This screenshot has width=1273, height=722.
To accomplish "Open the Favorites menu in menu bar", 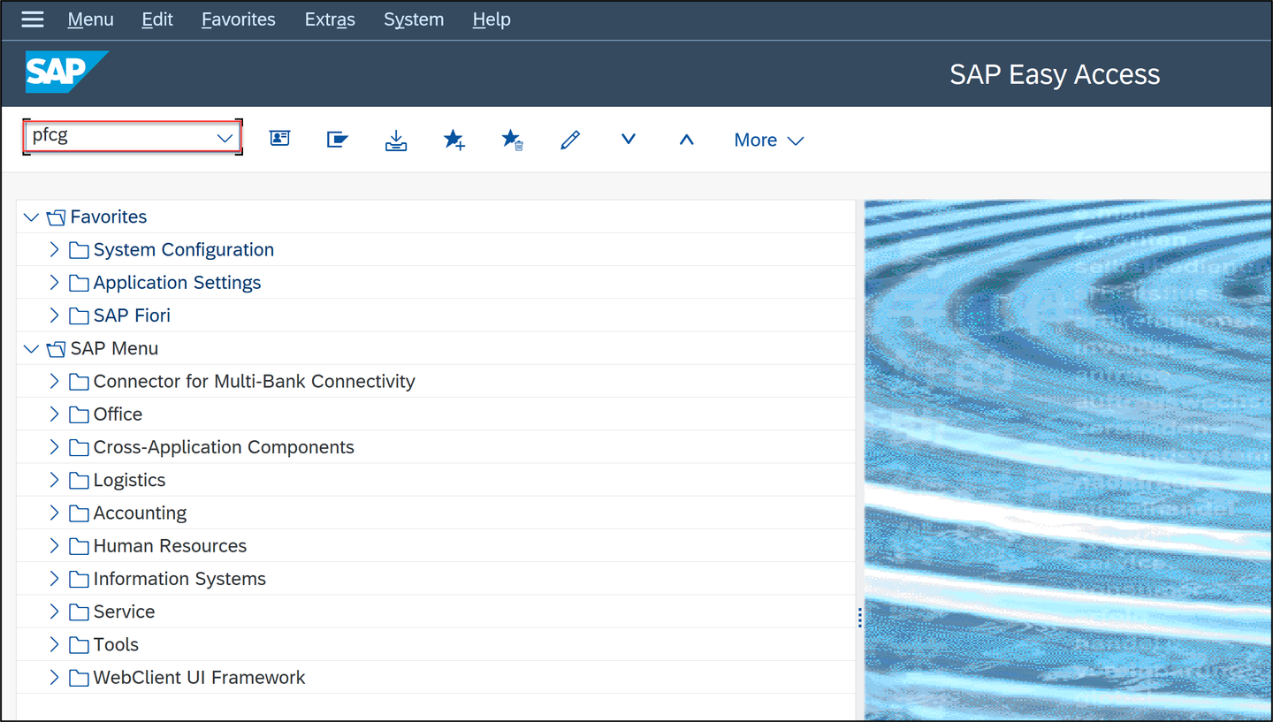I will [x=239, y=19].
